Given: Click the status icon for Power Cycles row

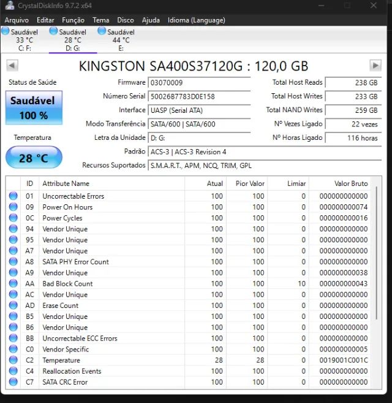Looking at the screenshot, I should coord(13,218).
